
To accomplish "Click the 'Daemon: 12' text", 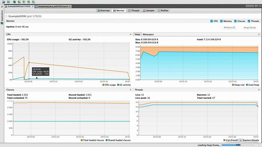I will pos(203,95).
